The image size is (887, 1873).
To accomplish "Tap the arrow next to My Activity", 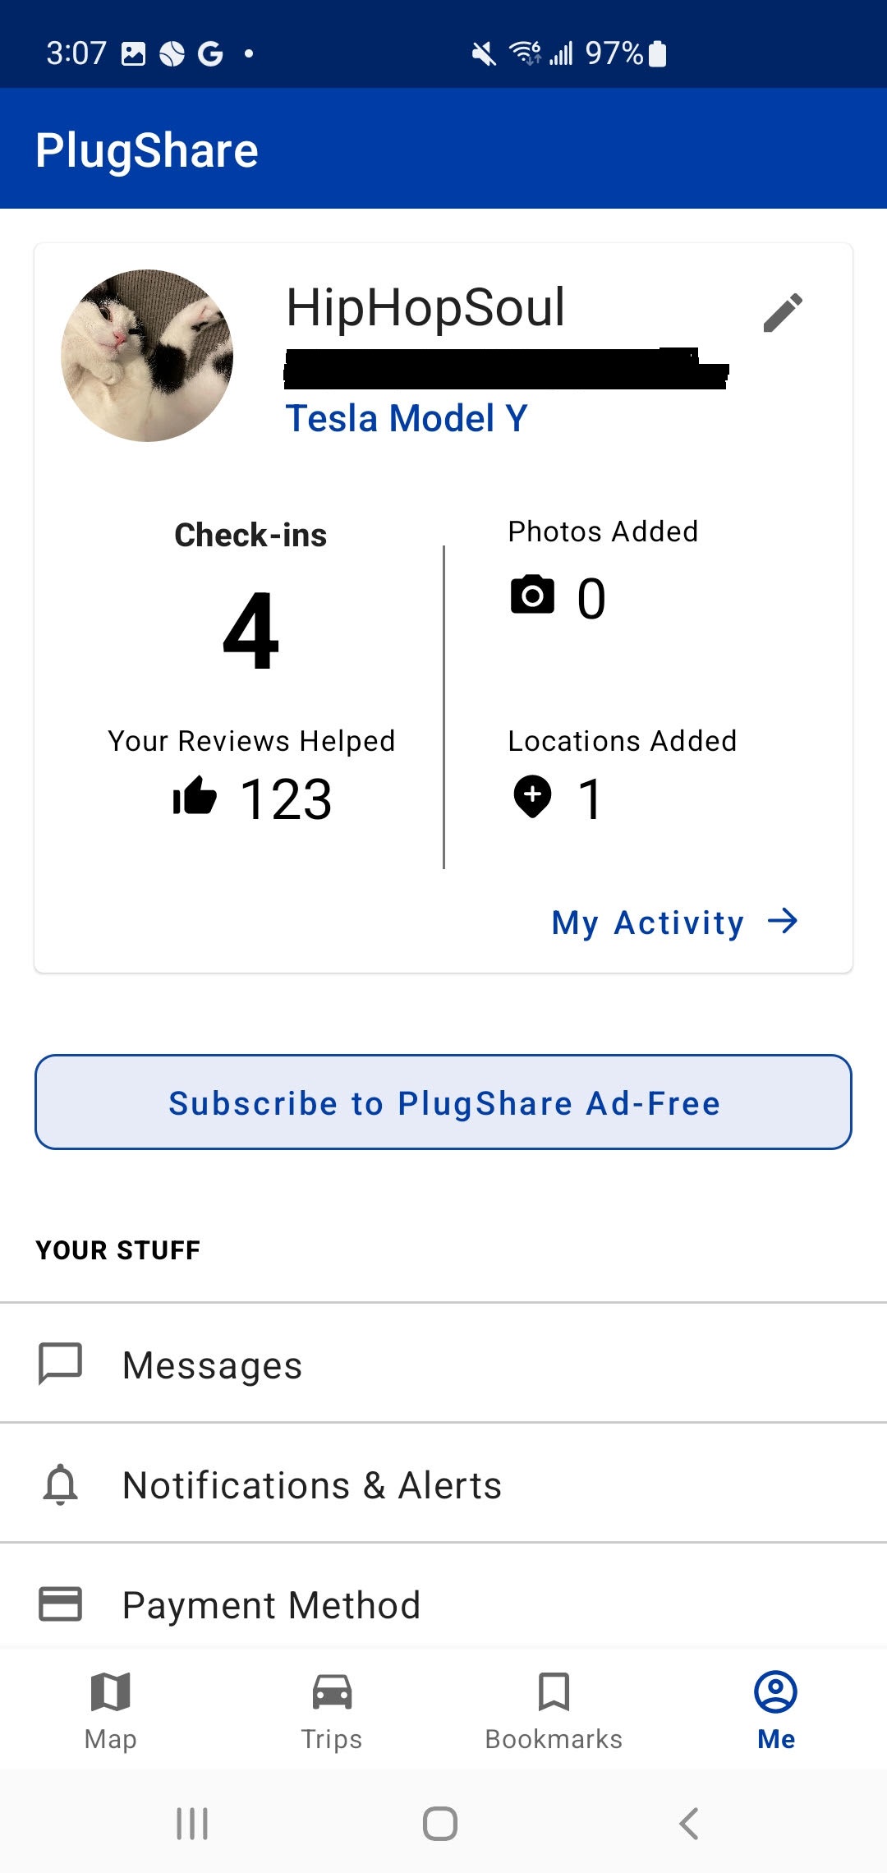I will click(783, 921).
